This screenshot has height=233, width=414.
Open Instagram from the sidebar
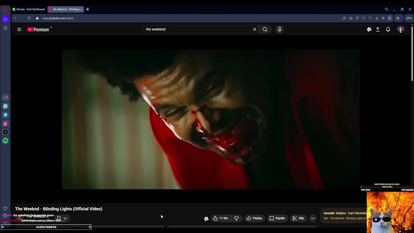(5, 124)
